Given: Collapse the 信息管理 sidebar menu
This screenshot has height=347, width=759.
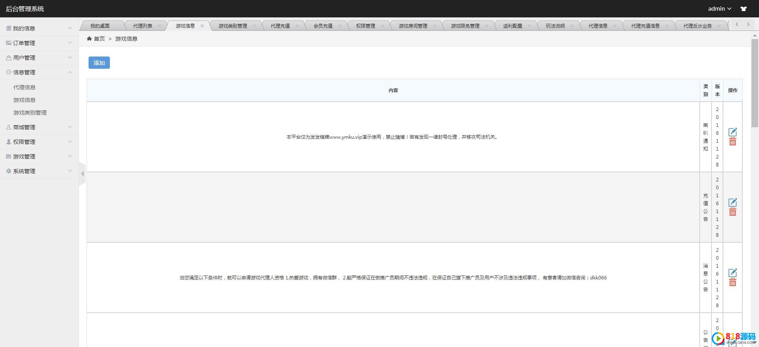Looking at the screenshot, I should 39,72.
